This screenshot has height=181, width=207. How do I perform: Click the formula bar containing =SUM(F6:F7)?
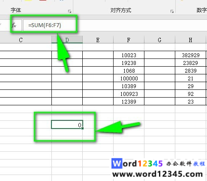(115, 25)
